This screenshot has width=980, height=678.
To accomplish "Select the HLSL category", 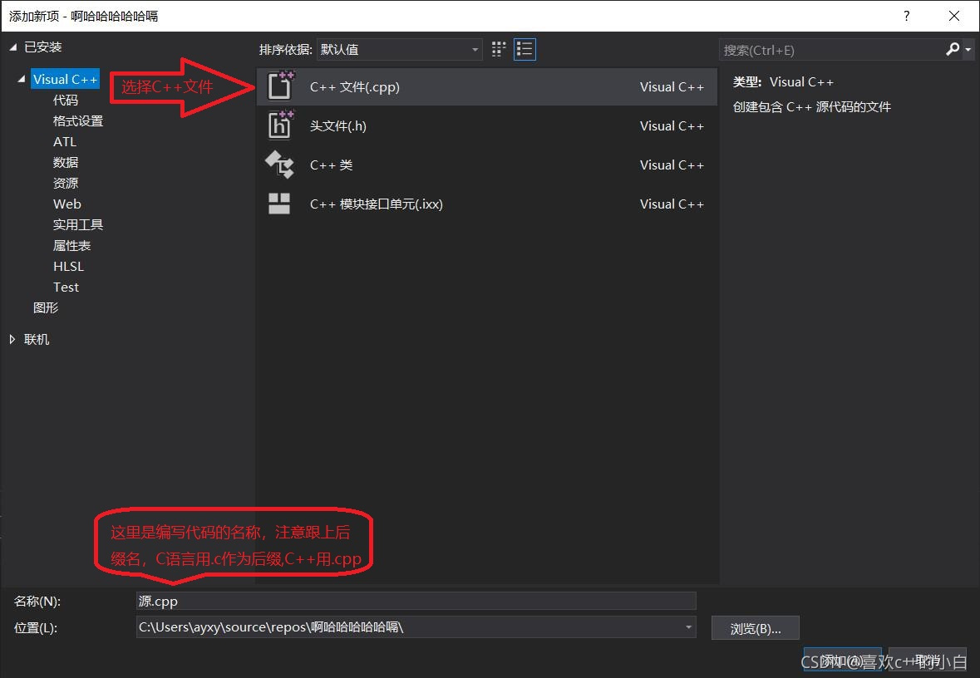I will (68, 266).
